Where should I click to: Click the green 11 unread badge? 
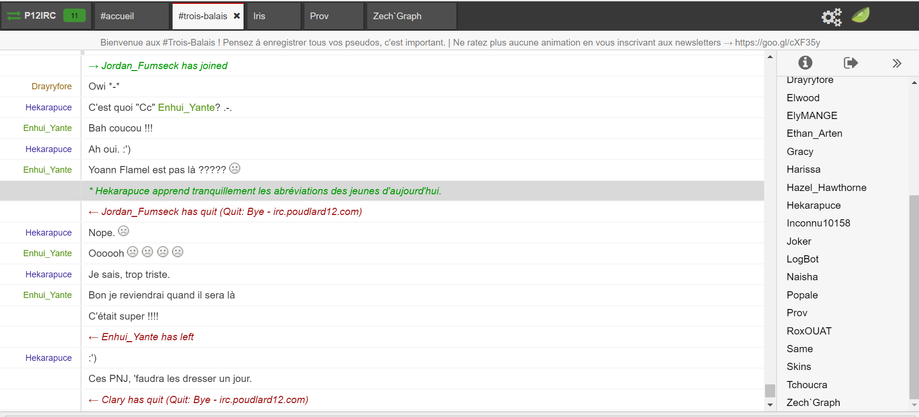(74, 16)
